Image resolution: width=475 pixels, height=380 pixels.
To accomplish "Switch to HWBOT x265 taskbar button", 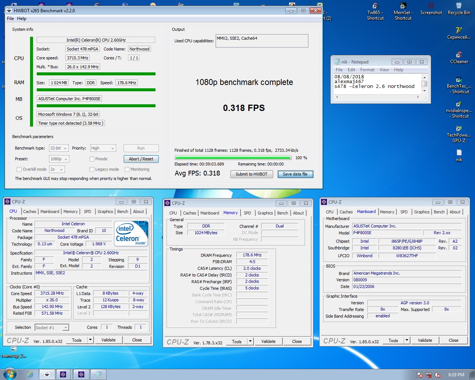I will [x=47, y=374].
